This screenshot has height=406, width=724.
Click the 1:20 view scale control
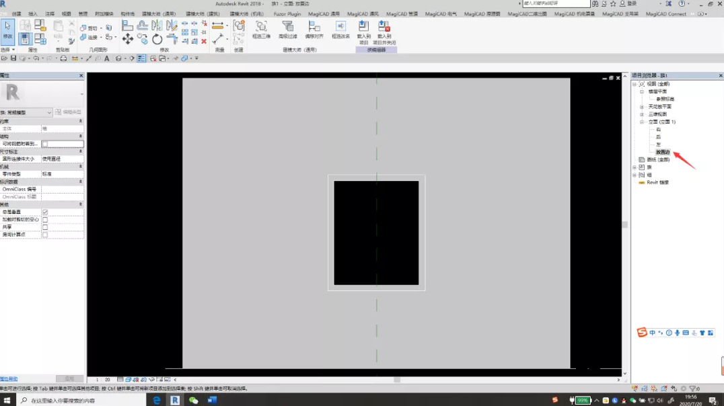pos(102,380)
